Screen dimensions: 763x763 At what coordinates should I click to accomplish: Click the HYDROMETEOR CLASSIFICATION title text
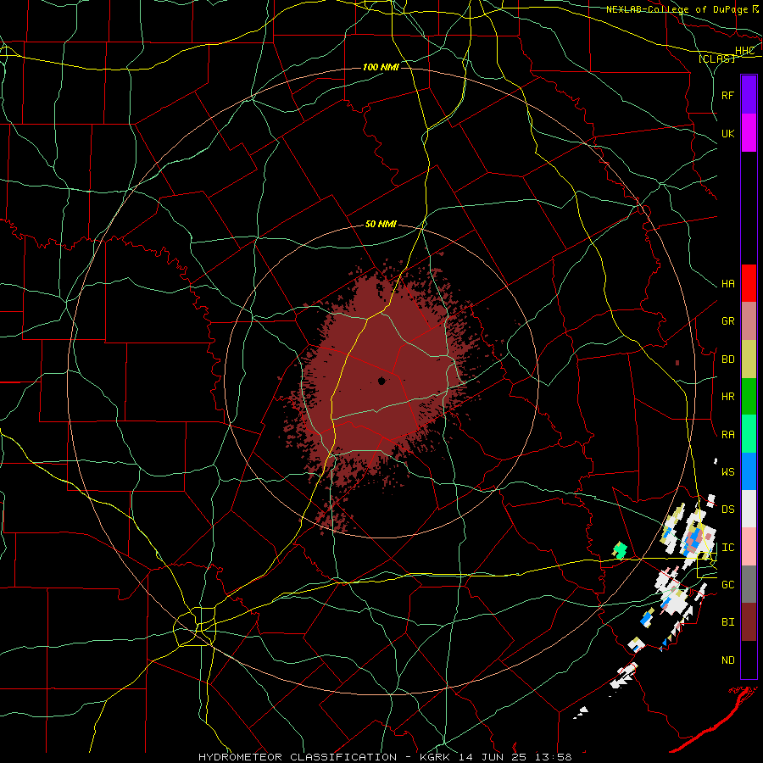(298, 757)
